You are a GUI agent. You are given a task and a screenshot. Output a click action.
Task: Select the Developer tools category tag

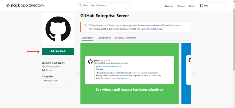pos(51,81)
